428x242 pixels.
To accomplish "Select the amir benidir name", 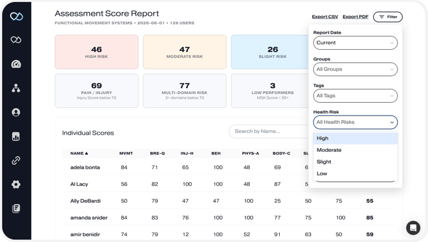I will (x=85, y=234).
